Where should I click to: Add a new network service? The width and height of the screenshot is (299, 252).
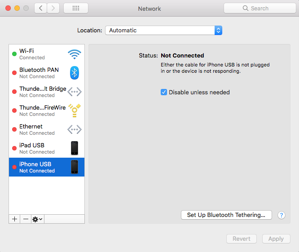14,219
